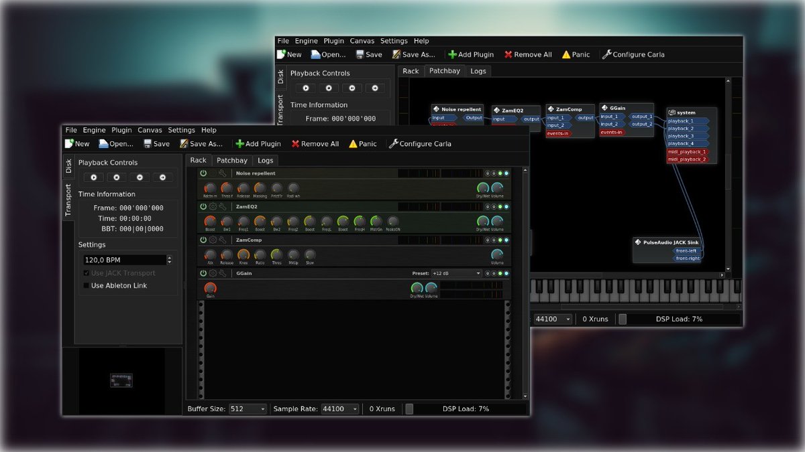
Task: Bypass ZamComp using its power button
Action: (x=203, y=240)
